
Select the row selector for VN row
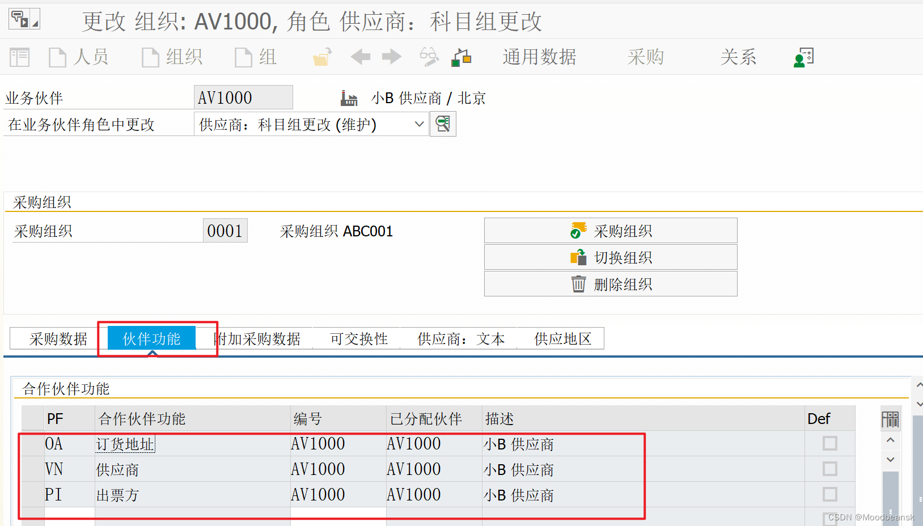(33, 469)
